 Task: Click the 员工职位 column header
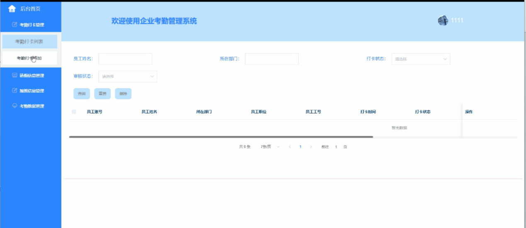pos(259,112)
